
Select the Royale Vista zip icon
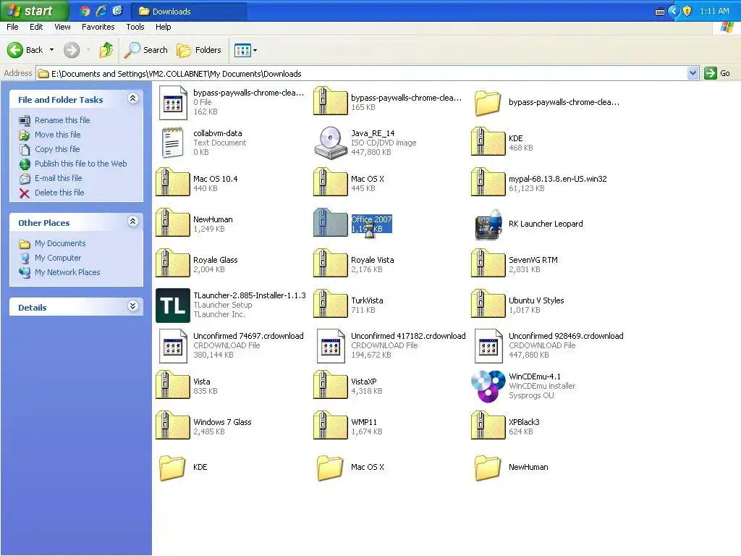pyautogui.click(x=330, y=264)
